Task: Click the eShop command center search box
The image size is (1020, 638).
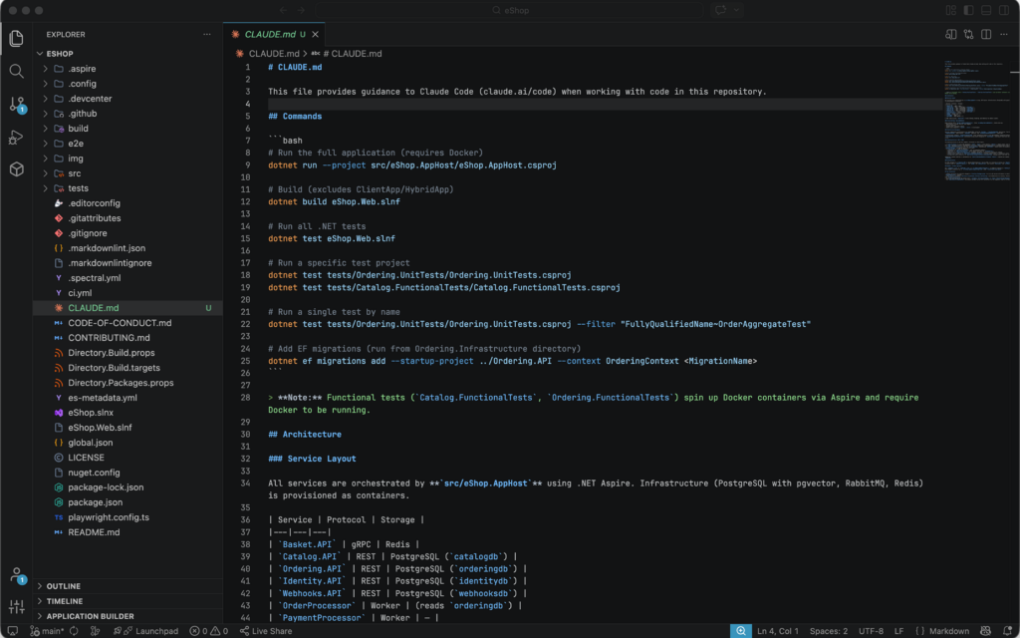Action: click(x=509, y=10)
